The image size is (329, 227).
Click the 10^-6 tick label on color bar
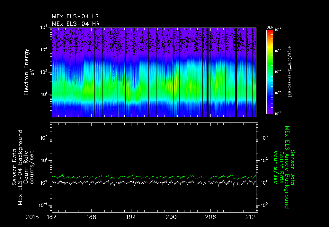click(278, 92)
